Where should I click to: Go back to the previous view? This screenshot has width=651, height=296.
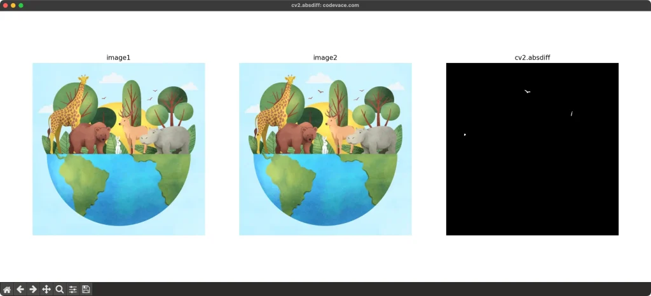tap(20, 289)
